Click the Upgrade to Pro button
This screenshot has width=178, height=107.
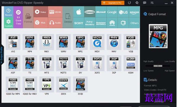click(x=113, y=3)
